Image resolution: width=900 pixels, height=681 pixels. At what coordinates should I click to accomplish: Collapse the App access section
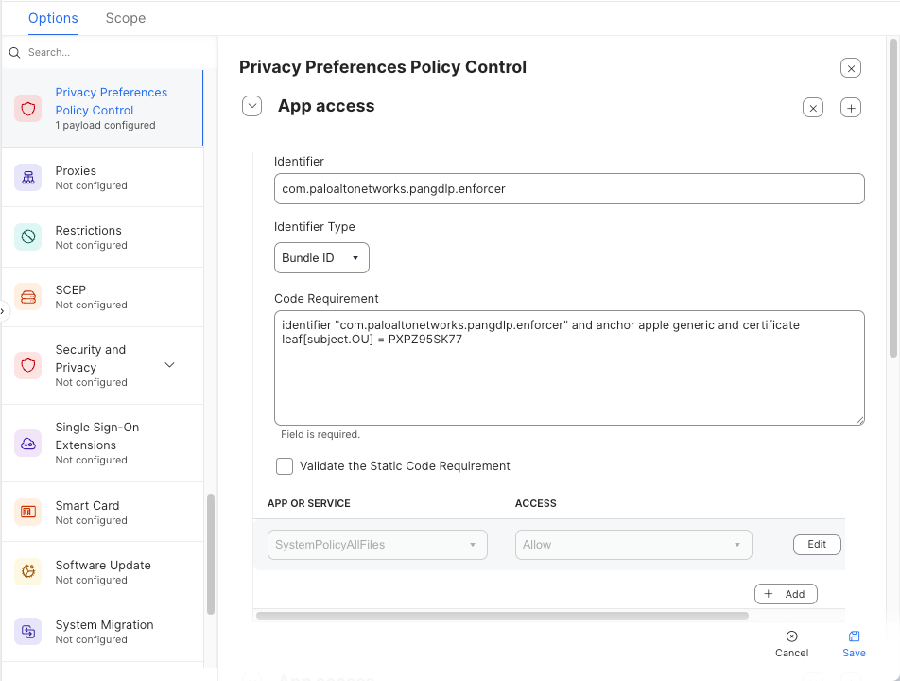tap(251, 106)
